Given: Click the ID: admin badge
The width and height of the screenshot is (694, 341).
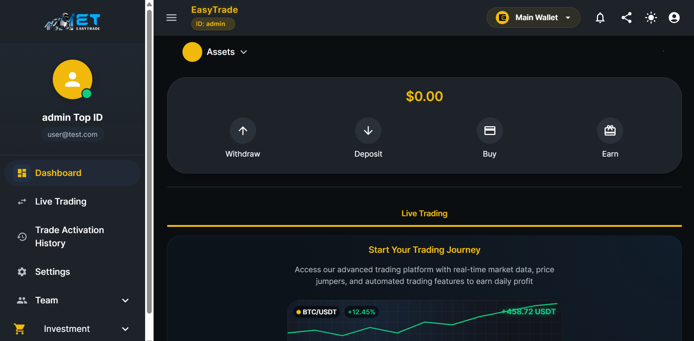Looking at the screenshot, I should tap(213, 24).
